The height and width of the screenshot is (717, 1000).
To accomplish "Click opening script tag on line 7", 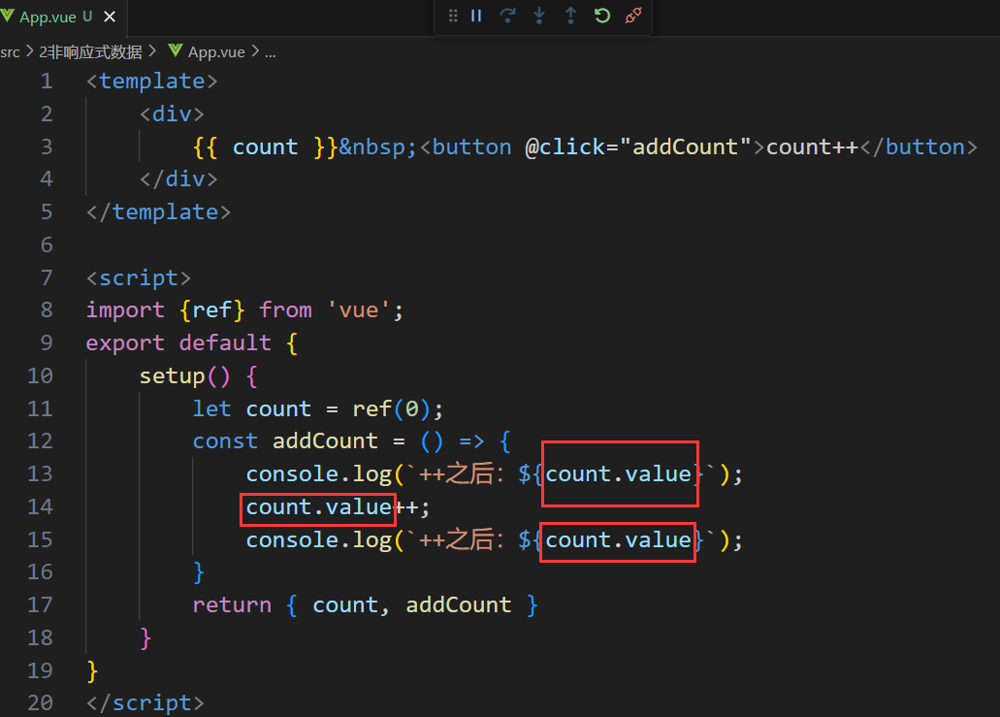I will 139,277.
